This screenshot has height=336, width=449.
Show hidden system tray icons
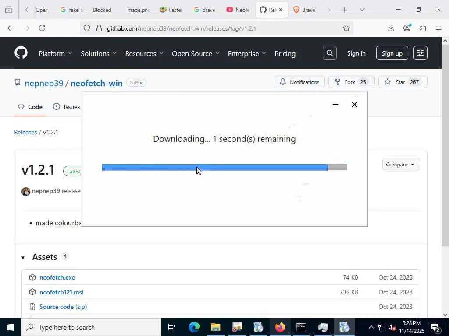coord(371,327)
